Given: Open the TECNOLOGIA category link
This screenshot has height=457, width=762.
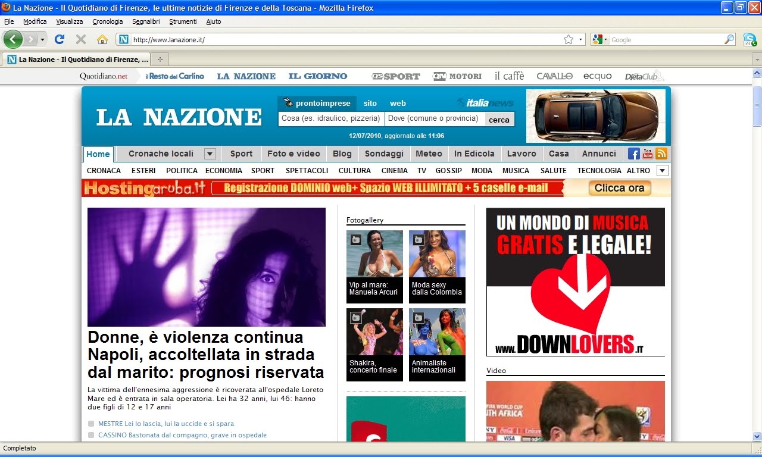Looking at the screenshot, I should [x=599, y=170].
